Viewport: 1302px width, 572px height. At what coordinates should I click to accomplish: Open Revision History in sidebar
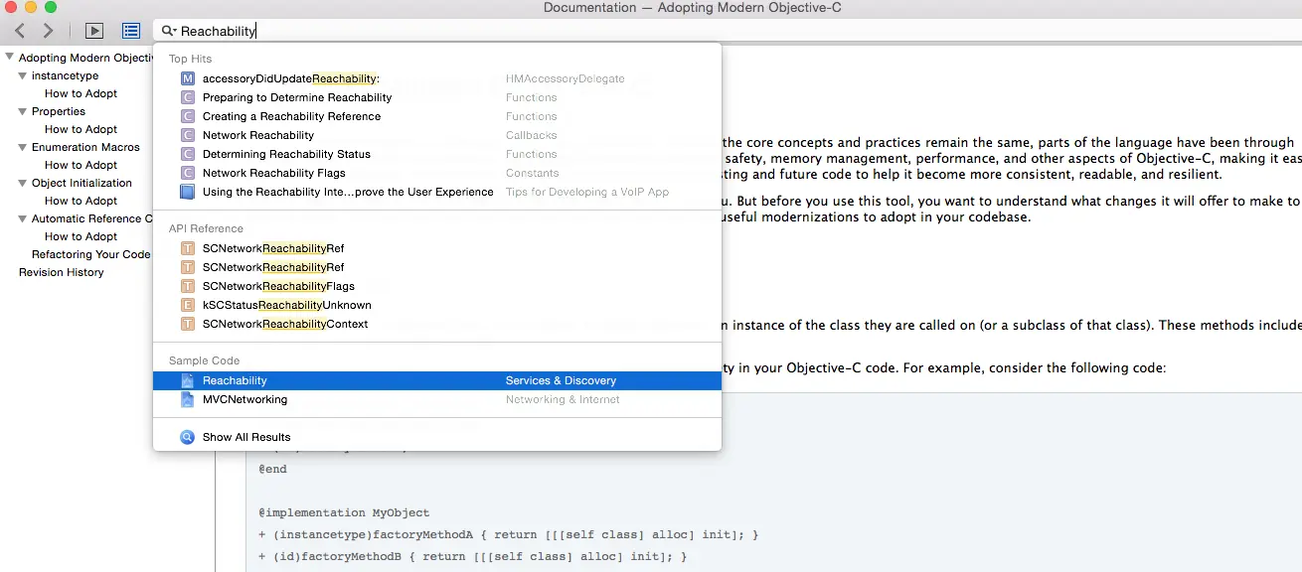[61, 272]
